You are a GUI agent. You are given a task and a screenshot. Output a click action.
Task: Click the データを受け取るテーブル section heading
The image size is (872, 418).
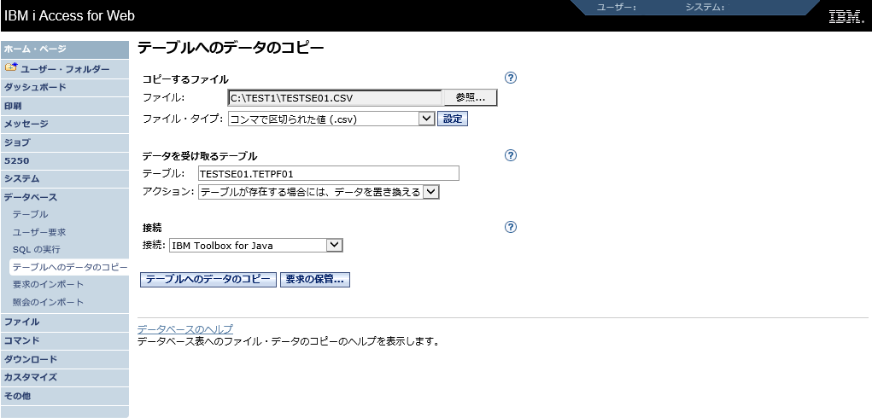pyautogui.click(x=200, y=156)
